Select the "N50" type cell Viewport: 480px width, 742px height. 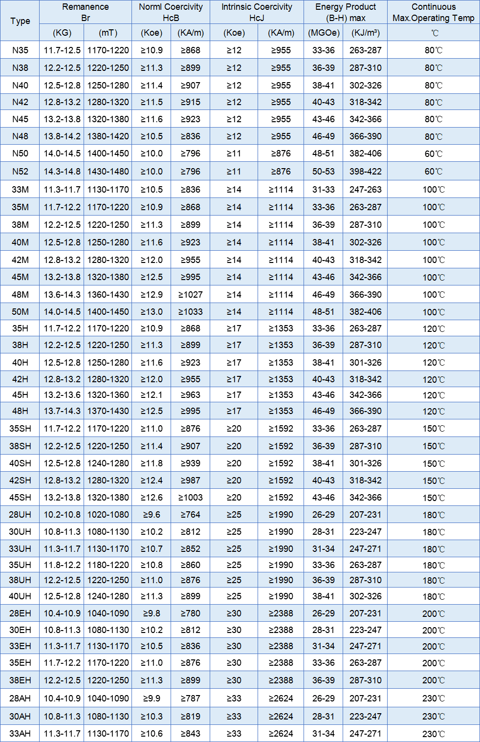20,153
